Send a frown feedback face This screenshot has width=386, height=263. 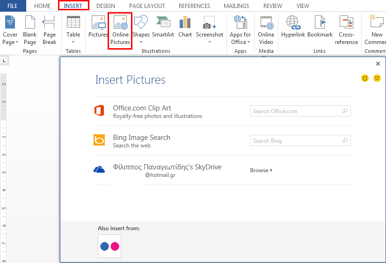point(377,78)
